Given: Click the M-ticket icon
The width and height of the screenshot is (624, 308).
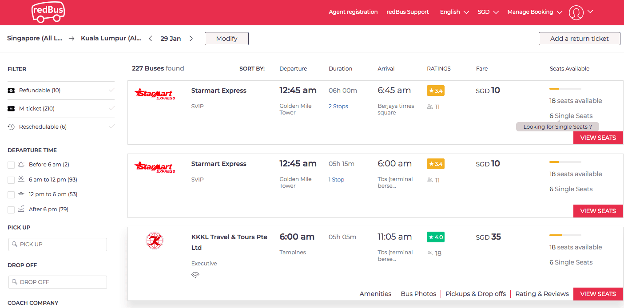Looking at the screenshot, I should 12,109.
